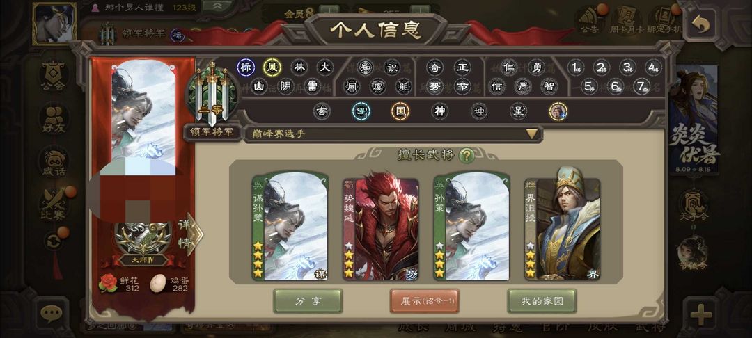Expand the 详情 details arrow
This screenshot has width=752, height=338.
click(189, 234)
